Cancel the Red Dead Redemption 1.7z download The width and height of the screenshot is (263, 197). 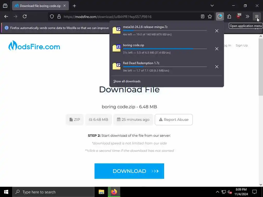tap(217, 67)
